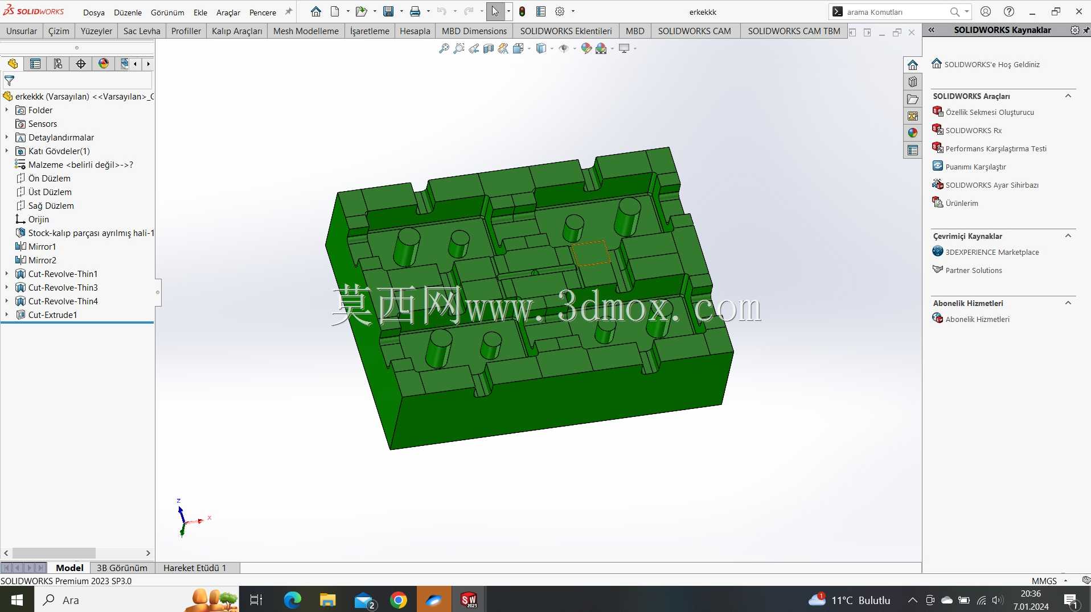Viewport: 1091px width, 612px height.
Task: Open the Dosya menu
Action: (94, 12)
